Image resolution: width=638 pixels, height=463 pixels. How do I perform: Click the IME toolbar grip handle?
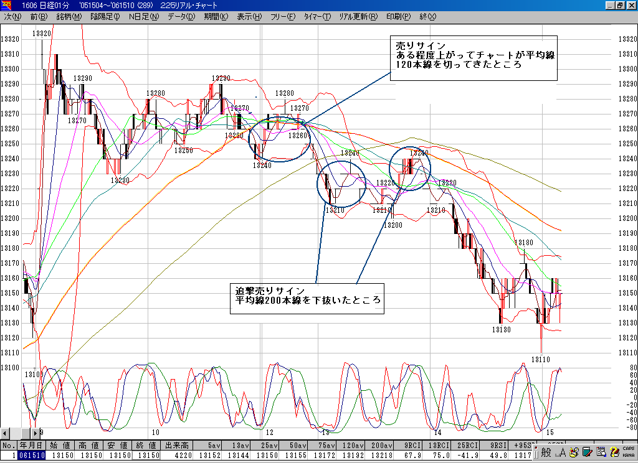(x=536, y=452)
